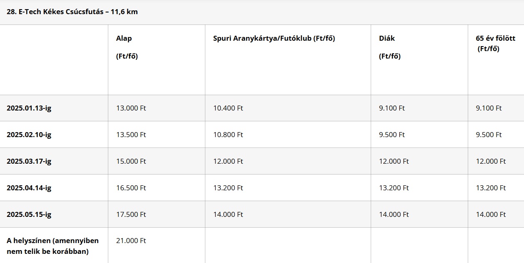Click the 17.500 Ft base price cell

131,214
